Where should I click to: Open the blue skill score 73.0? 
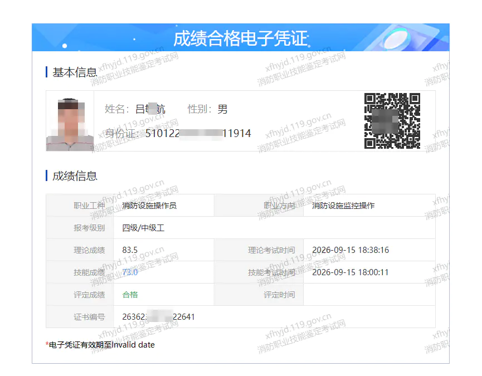(130, 272)
